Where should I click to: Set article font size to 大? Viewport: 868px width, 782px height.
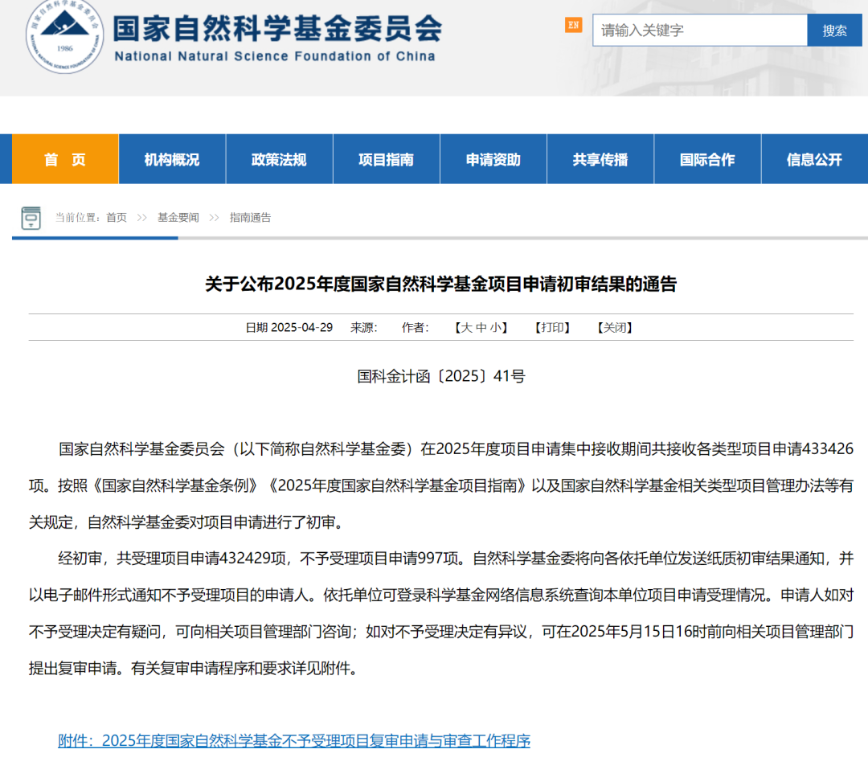click(x=466, y=328)
